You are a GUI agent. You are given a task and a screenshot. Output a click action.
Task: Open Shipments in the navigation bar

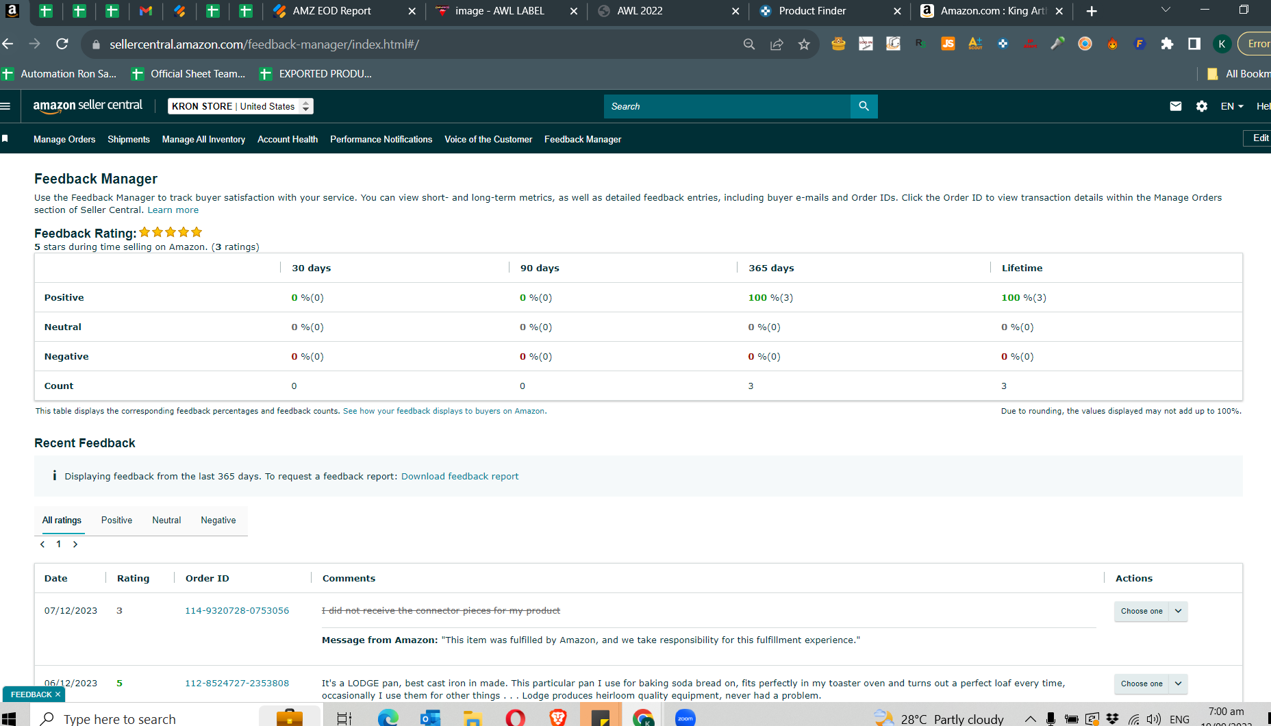point(129,139)
